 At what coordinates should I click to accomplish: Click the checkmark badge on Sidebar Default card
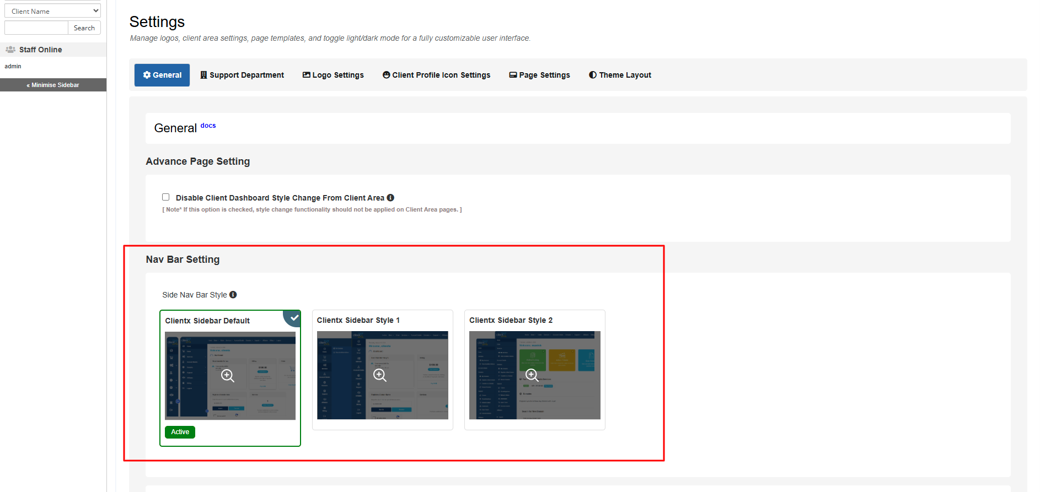point(294,317)
